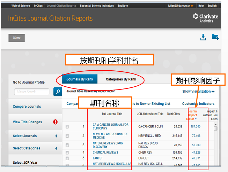Click the table vertical scrollbar thumb
This screenshot has width=228, height=172.
point(216,128)
